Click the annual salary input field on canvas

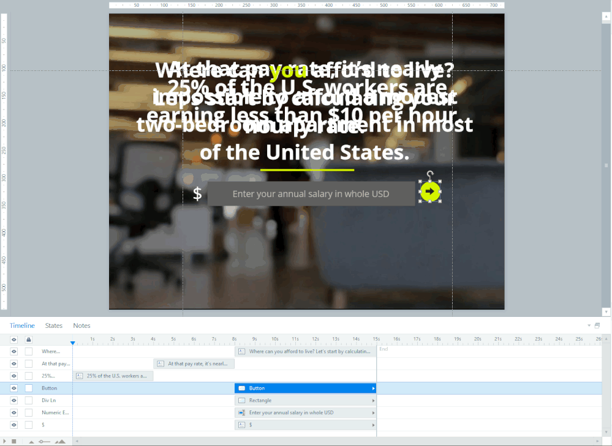[x=311, y=193]
